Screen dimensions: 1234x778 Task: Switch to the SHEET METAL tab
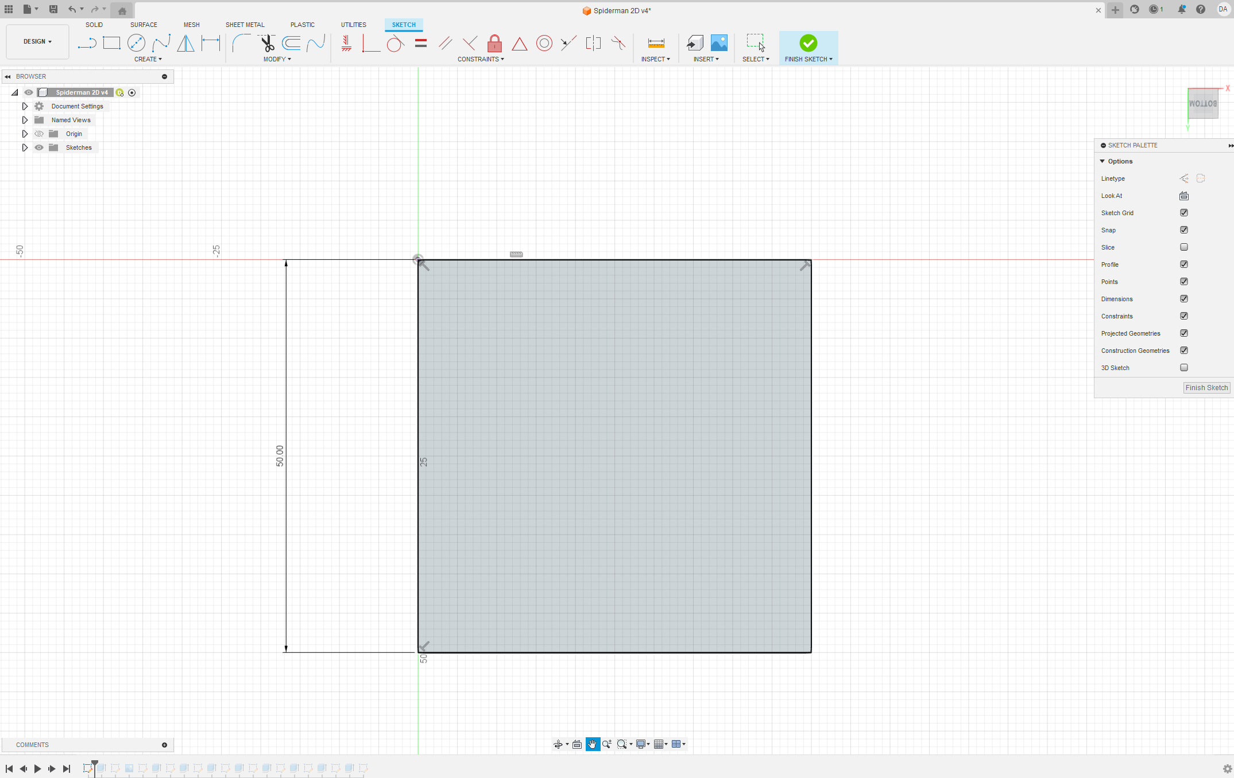(x=245, y=25)
